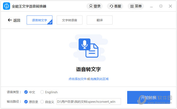Click the microphone document icon to add file
Viewport: 177px width, 109px height.
tap(88, 48)
